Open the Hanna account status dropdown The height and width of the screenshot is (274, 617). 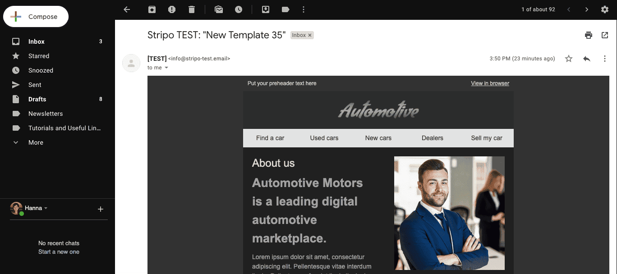tap(46, 208)
